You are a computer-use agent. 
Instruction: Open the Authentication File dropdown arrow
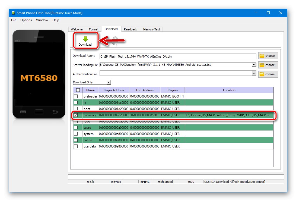pyautogui.click(x=254, y=73)
